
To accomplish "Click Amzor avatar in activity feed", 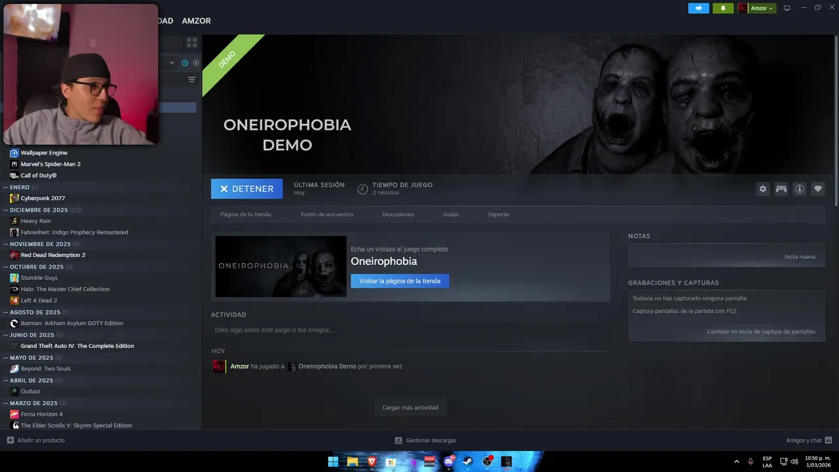I will pyautogui.click(x=219, y=366).
